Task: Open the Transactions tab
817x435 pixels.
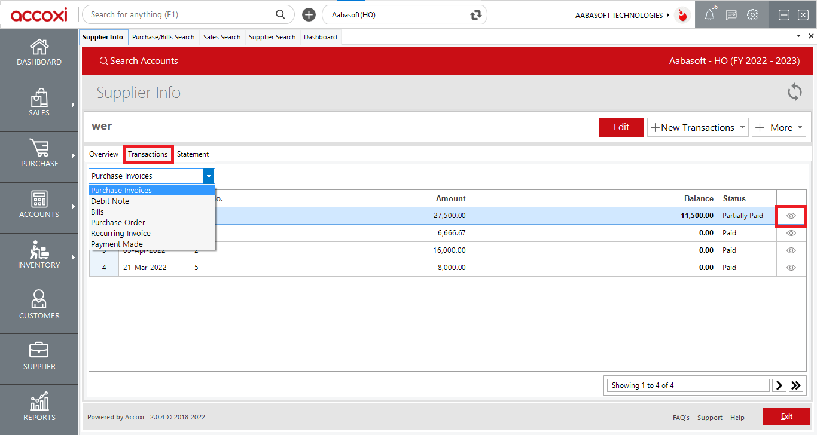Action: 148,154
